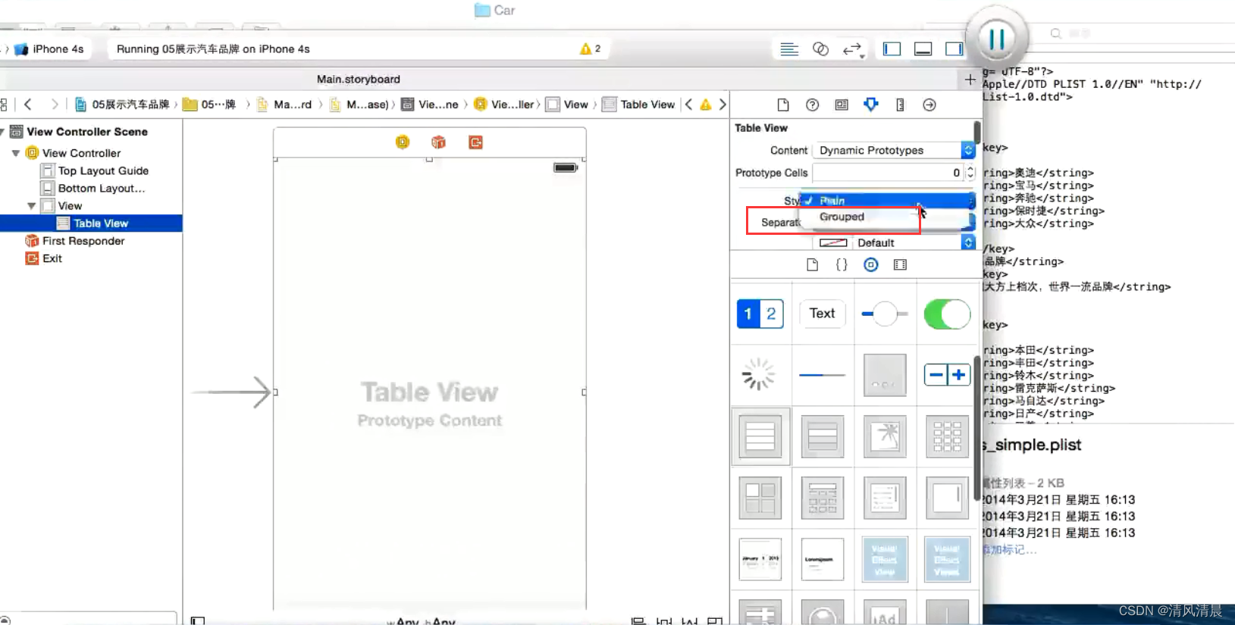Screen dimensions: 1235x625
Task: Jump to the previous issue
Action: click(688, 105)
